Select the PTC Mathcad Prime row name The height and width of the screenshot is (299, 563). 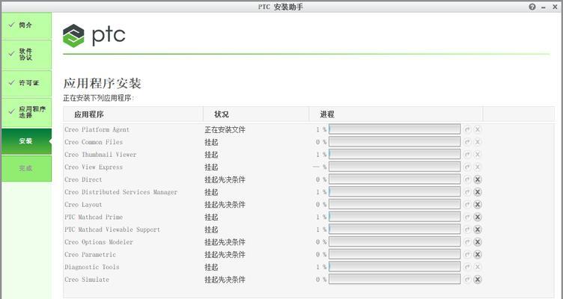point(94,218)
